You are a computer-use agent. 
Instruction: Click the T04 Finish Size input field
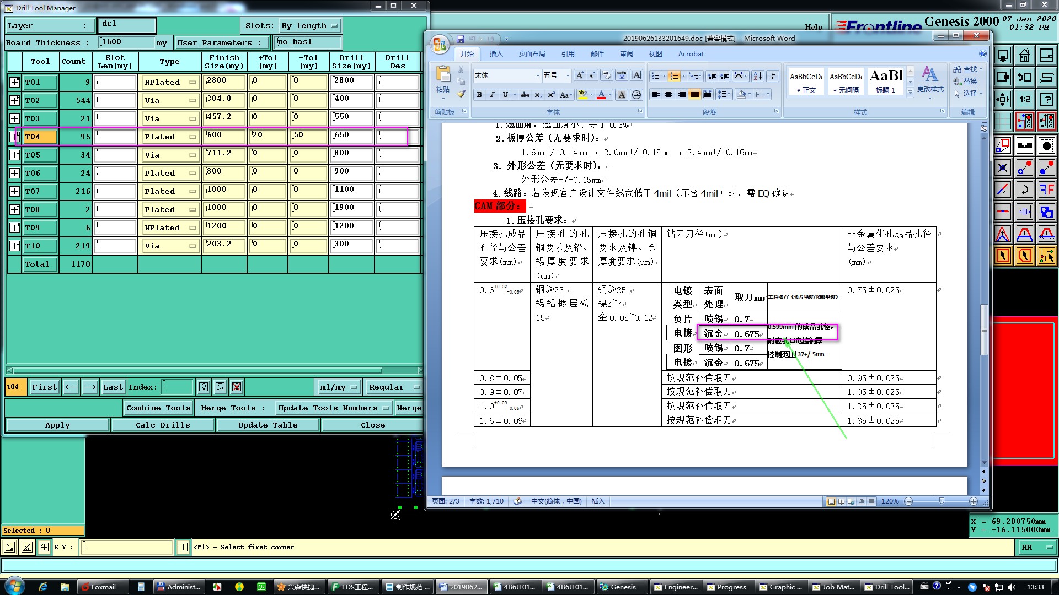(x=224, y=137)
